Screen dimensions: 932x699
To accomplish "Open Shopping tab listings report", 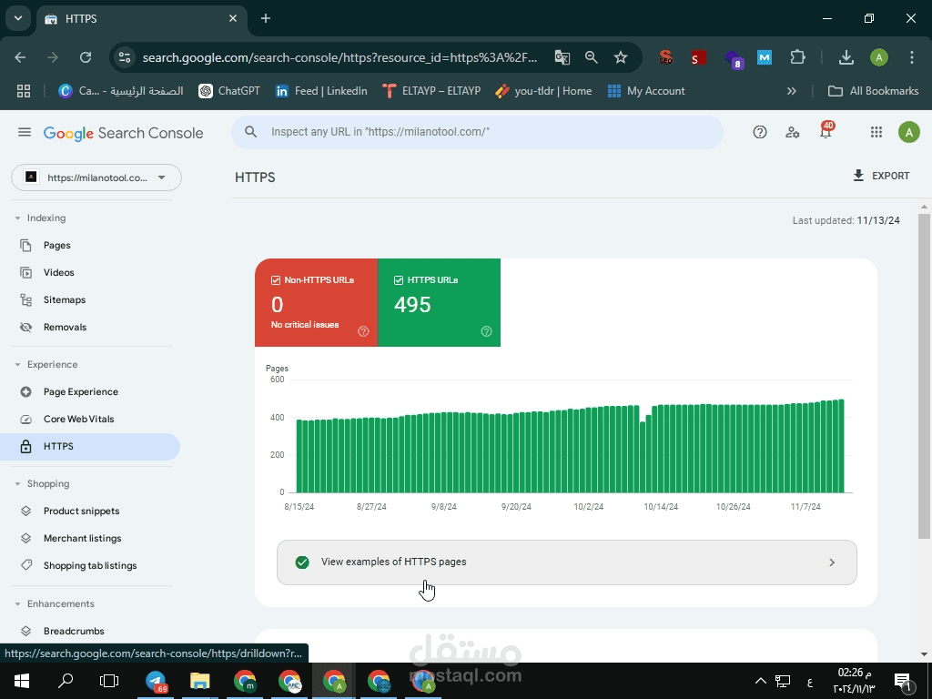I will 89,566.
